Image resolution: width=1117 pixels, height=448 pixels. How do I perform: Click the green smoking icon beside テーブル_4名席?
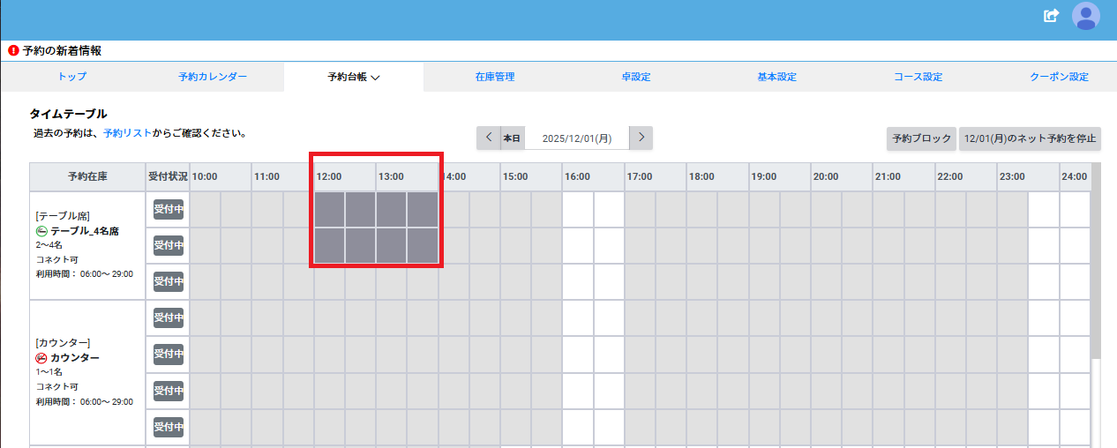[x=41, y=231]
